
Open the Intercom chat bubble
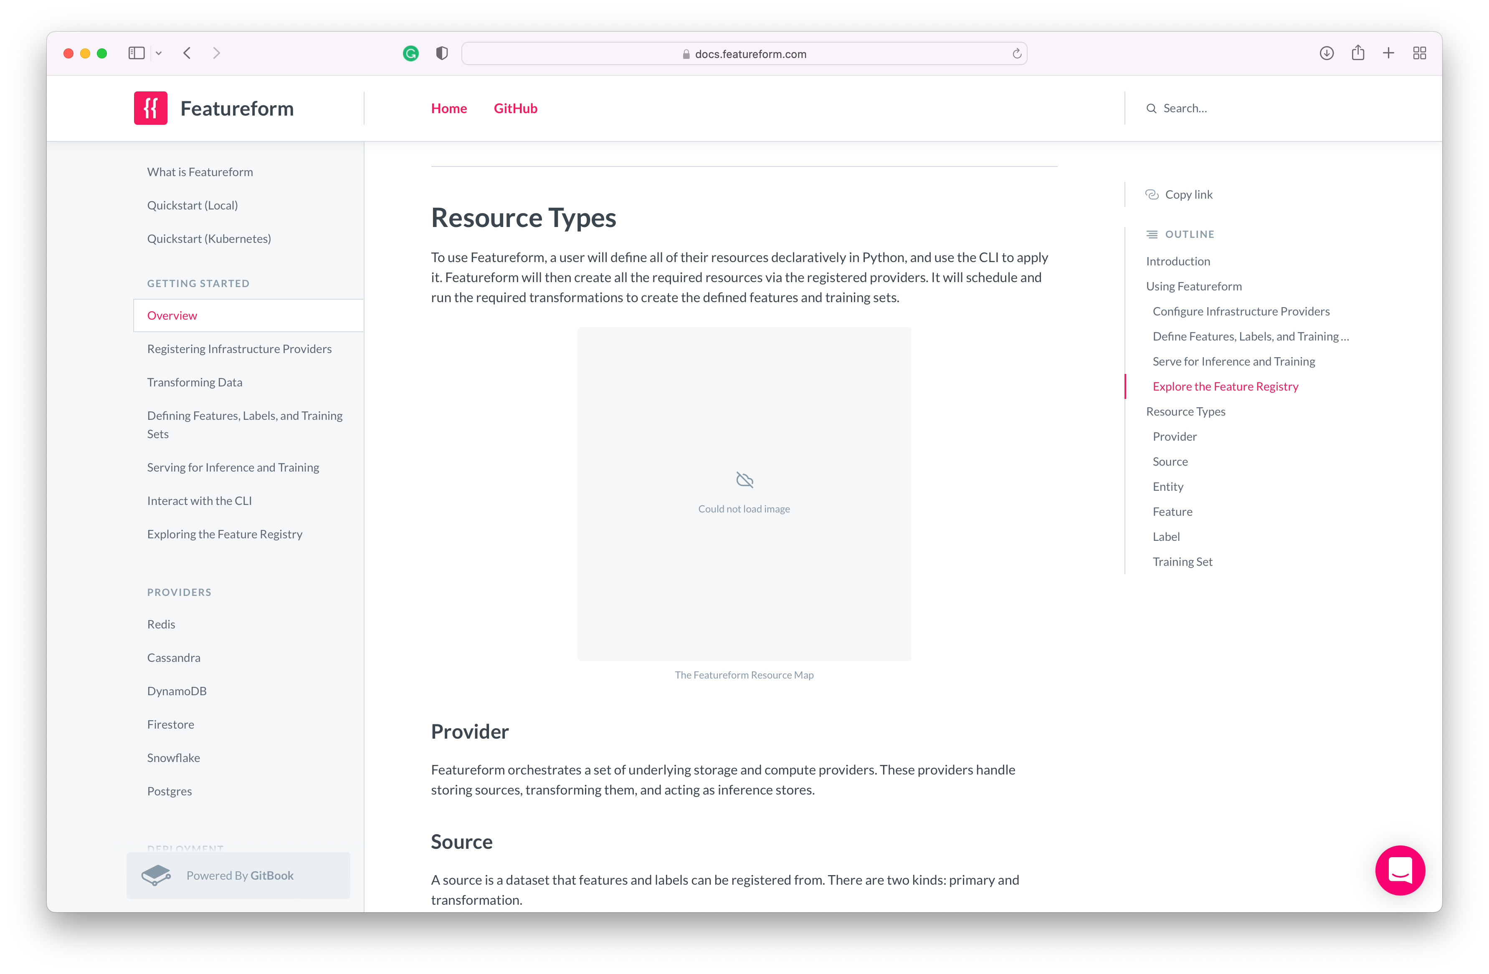click(1400, 870)
